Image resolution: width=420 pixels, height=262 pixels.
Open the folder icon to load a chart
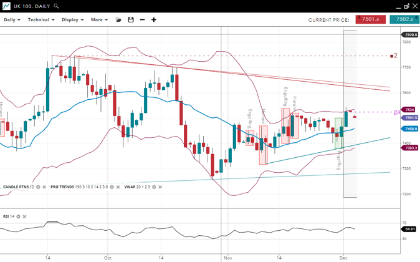pyautogui.click(x=118, y=20)
